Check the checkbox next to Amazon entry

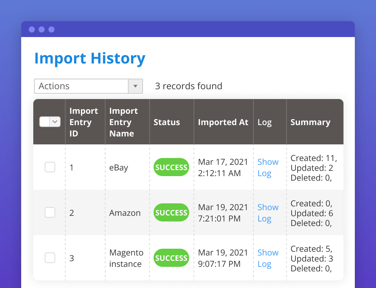tap(50, 212)
